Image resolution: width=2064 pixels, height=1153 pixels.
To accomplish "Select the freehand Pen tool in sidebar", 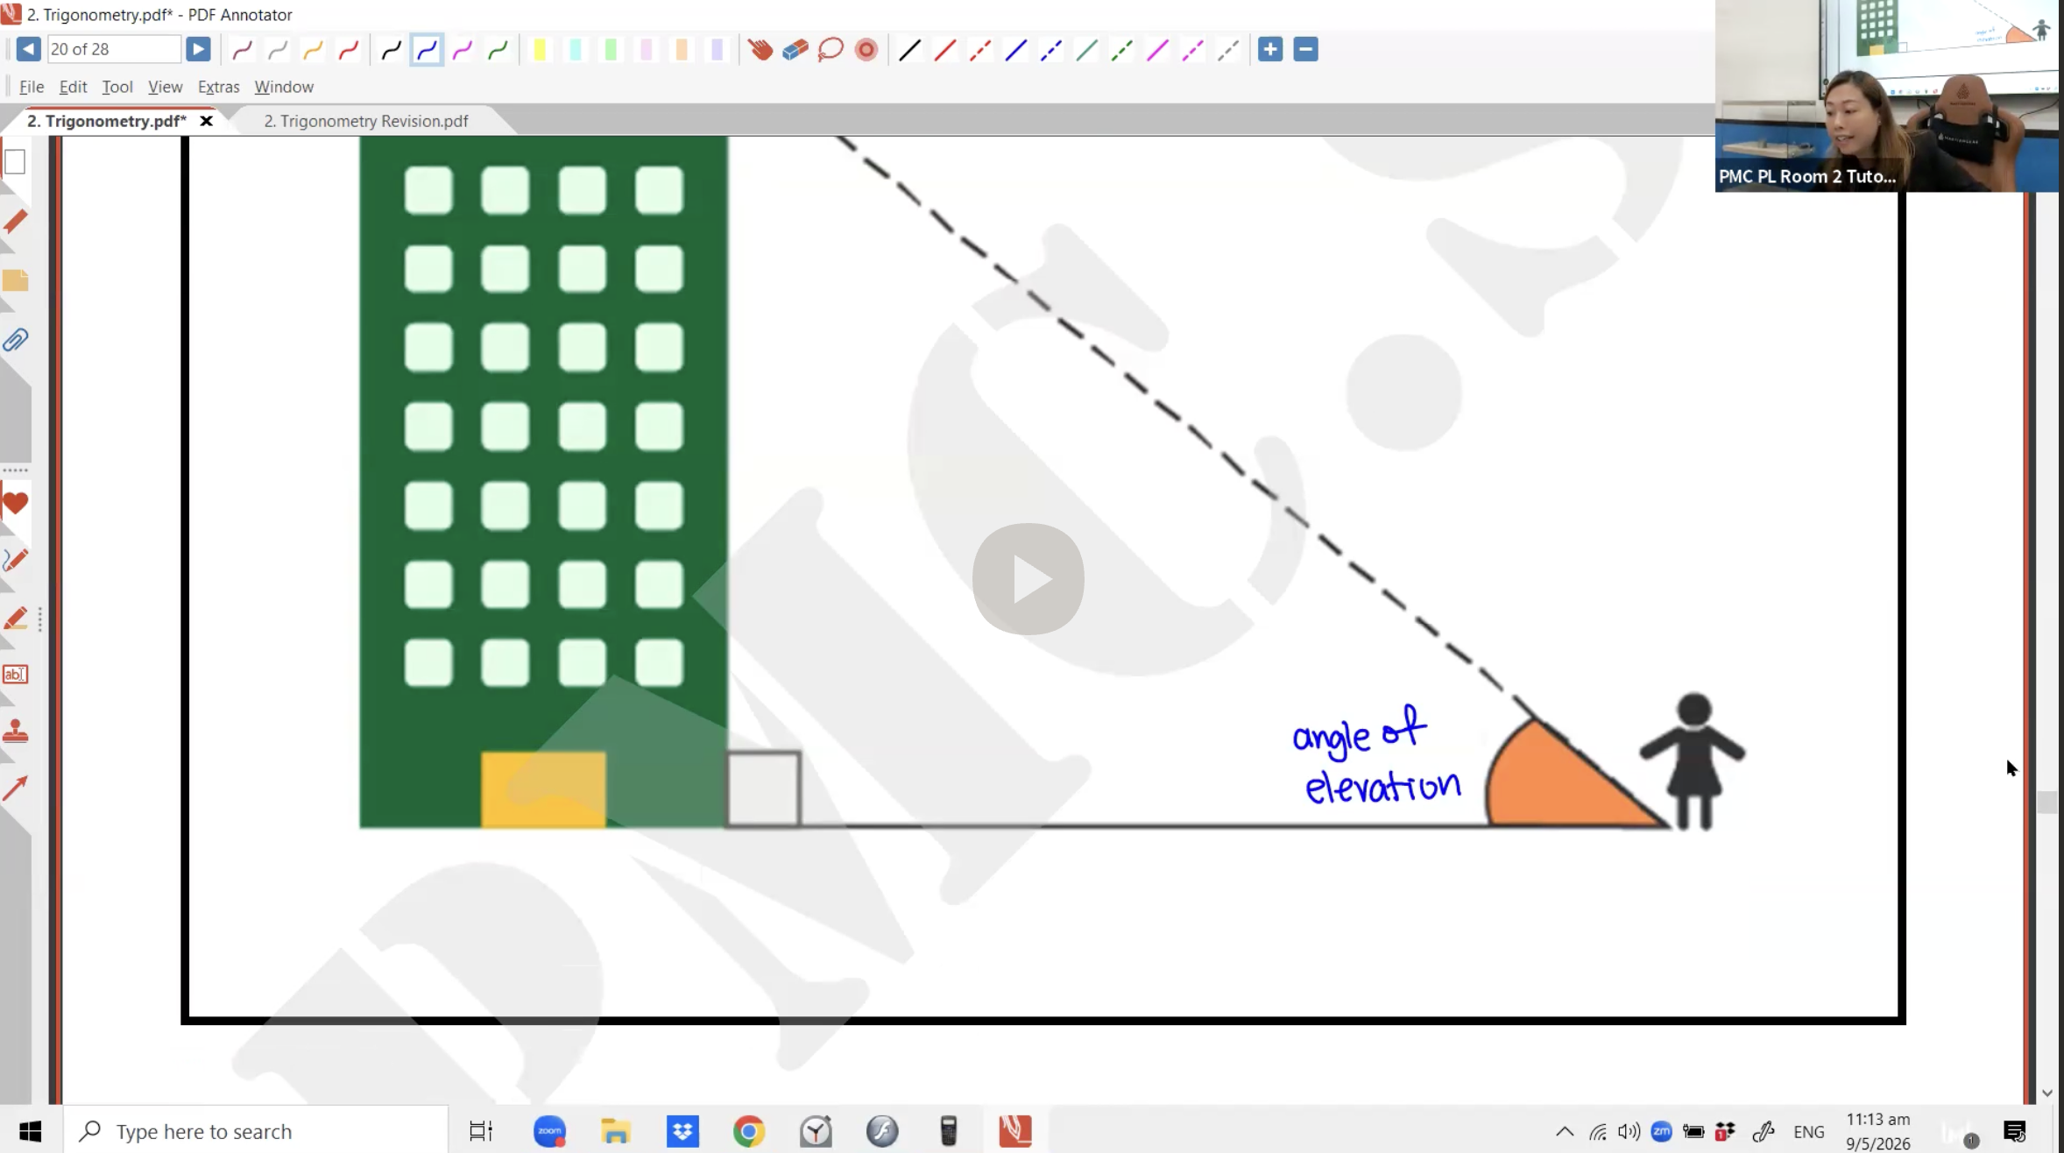I will (15, 560).
